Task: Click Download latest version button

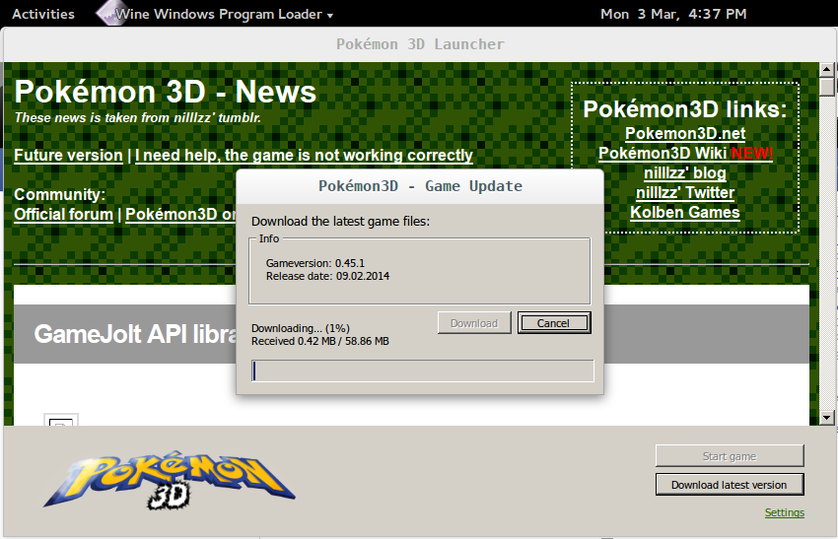Action: click(730, 485)
